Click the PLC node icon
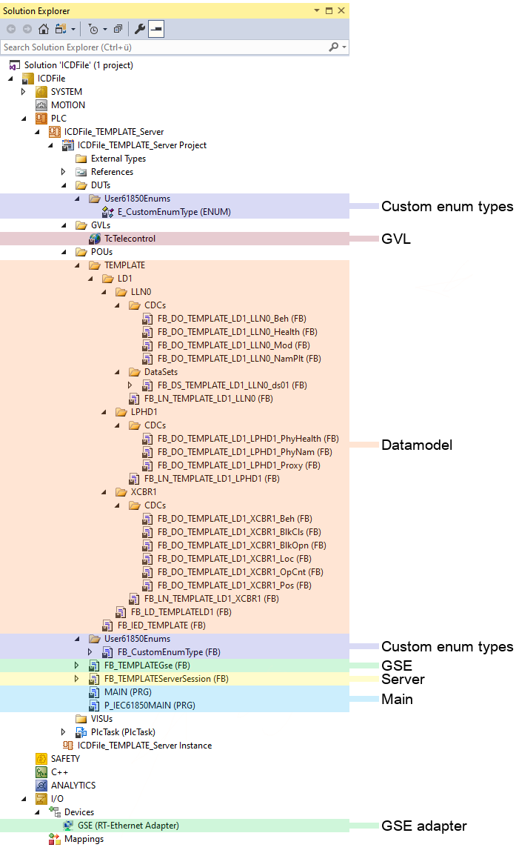Image resolution: width=516 pixels, height=853 pixels. [41, 119]
